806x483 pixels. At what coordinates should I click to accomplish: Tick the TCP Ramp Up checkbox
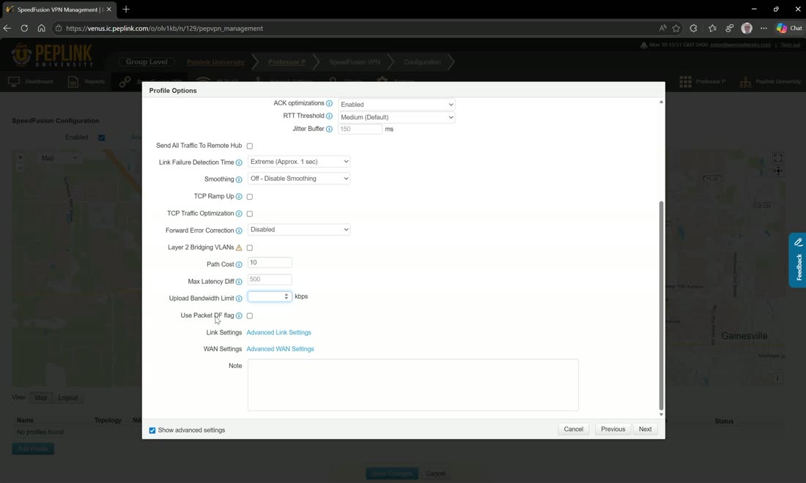click(250, 197)
